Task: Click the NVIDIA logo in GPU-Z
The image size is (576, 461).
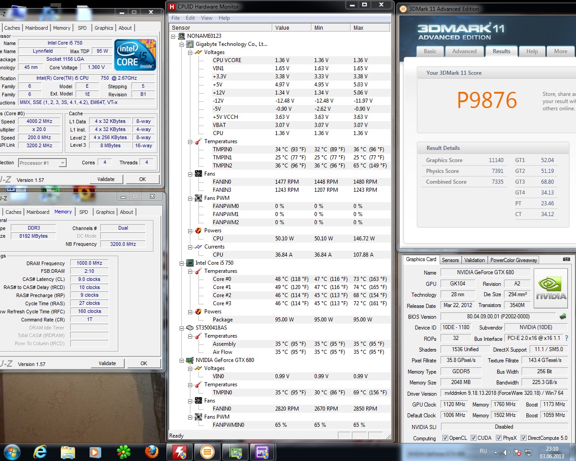Action: (x=550, y=289)
